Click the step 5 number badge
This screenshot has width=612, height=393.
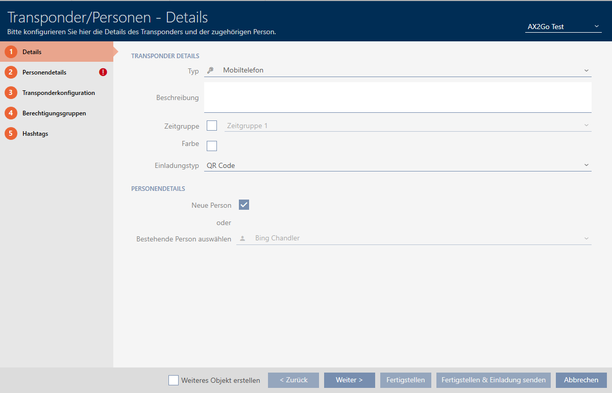click(11, 134)
